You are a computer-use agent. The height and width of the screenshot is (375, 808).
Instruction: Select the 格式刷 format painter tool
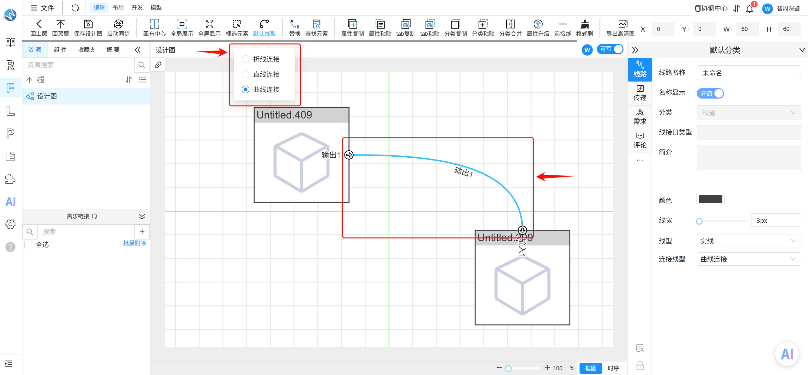pos(585,24)
